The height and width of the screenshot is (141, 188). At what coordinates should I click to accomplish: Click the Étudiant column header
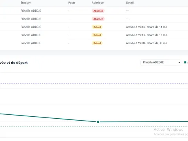[x=26, y=3]
